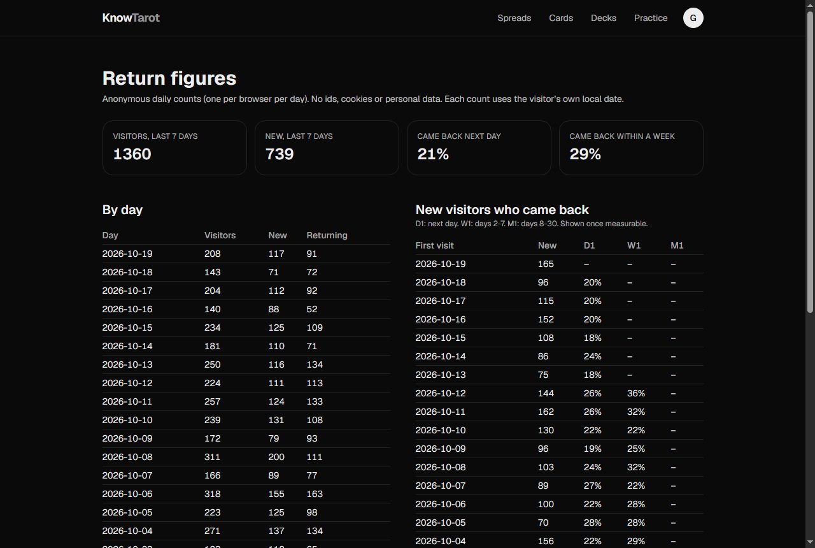Select first visit 2026-10-12 row

pos(560,393)
